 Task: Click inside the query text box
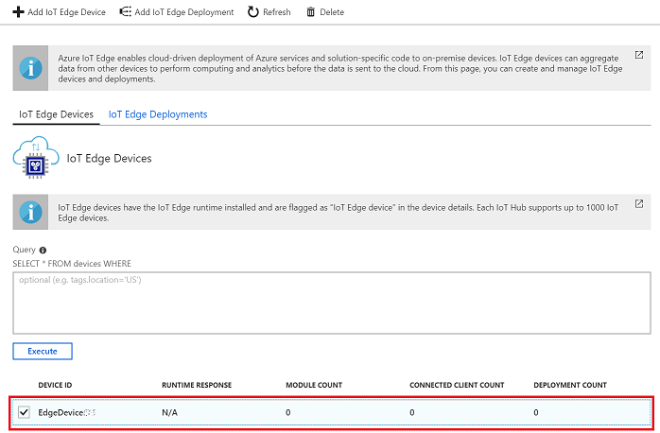pos(331,302)
